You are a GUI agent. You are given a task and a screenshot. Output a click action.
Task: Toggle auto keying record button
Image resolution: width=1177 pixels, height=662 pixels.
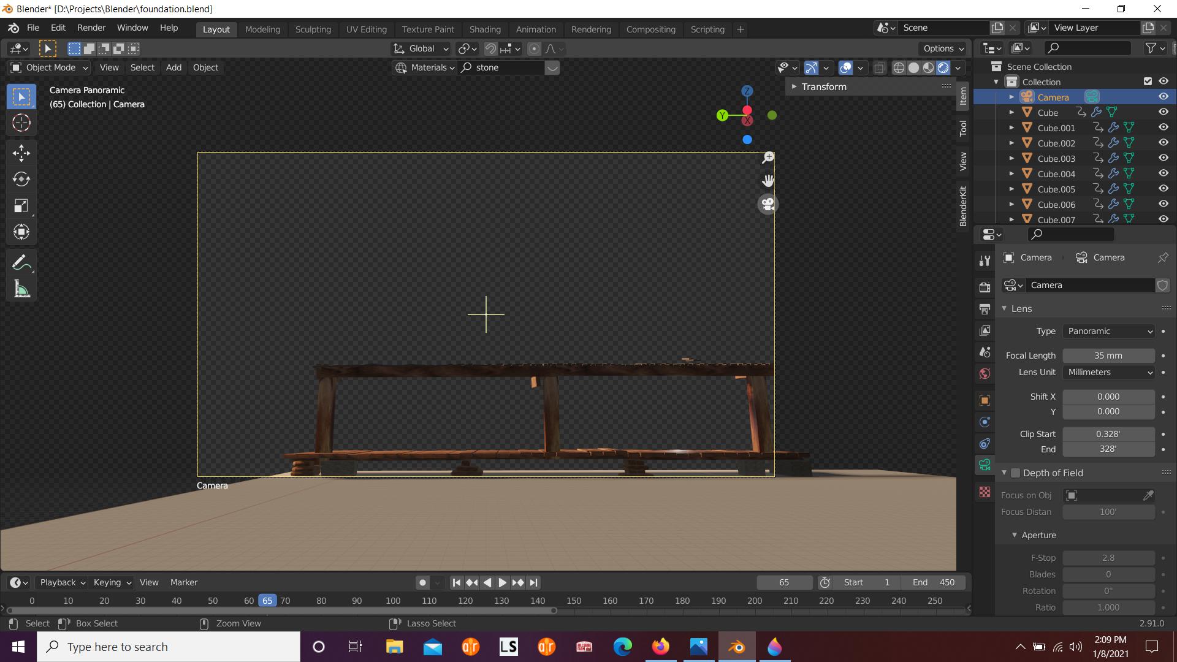(x=422, y=582)
